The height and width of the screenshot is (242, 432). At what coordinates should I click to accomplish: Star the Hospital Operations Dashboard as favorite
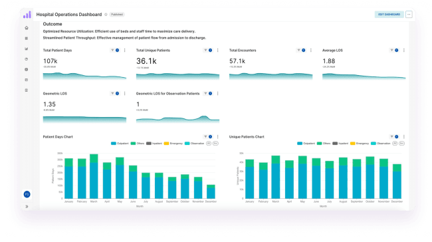click(x=106, y=15)
